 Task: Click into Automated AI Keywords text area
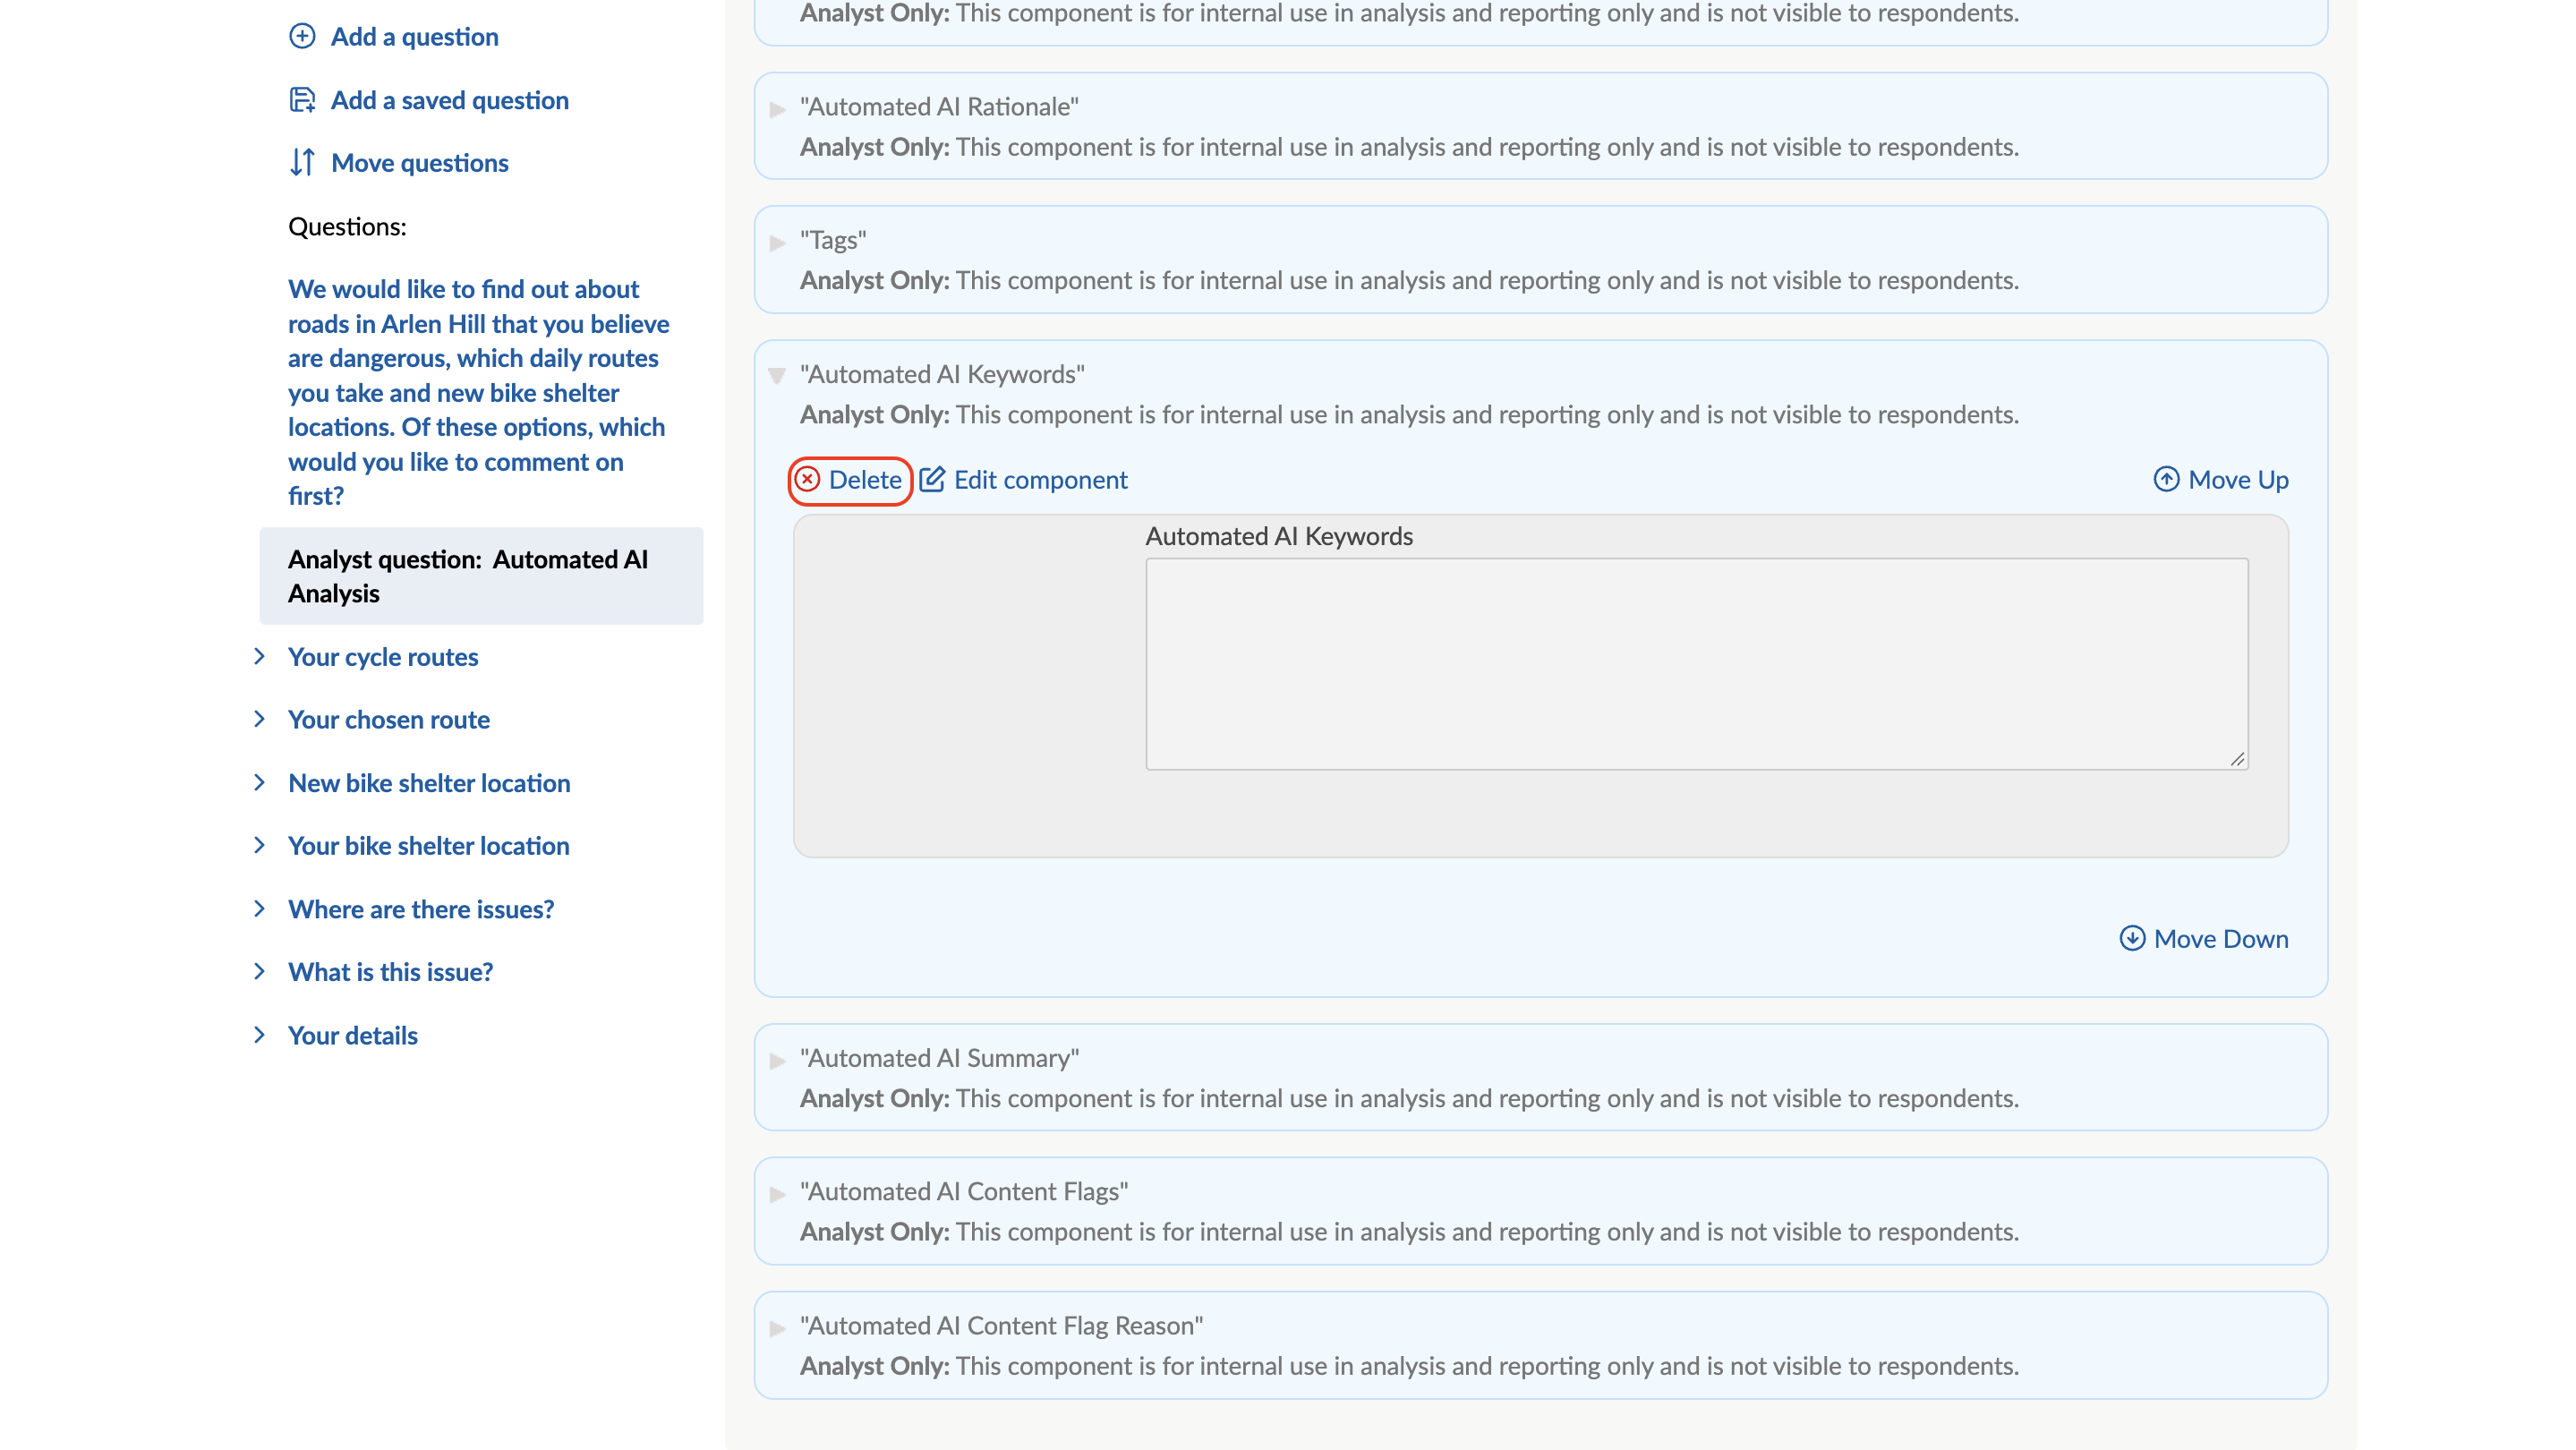1696,663
